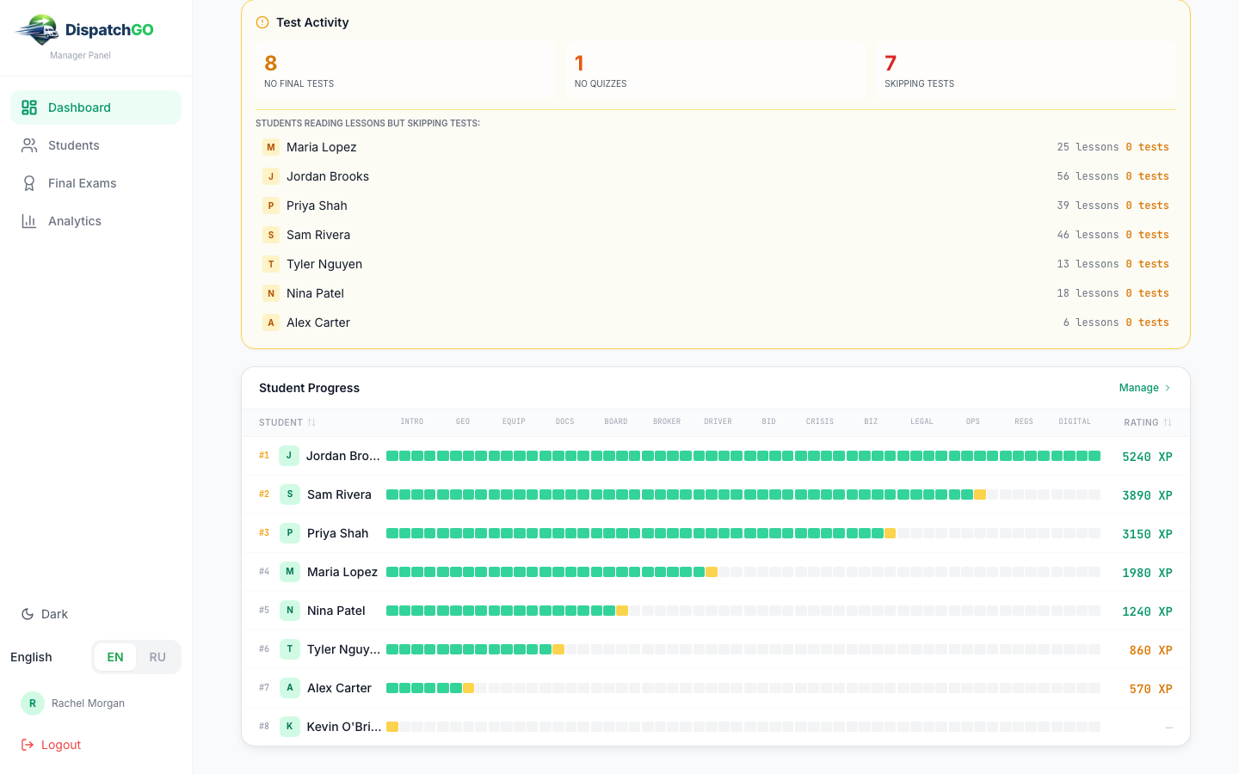Sort table by Student column
Image resolution: width=1239 pixels, height=774 pixels.
(287, 422)
